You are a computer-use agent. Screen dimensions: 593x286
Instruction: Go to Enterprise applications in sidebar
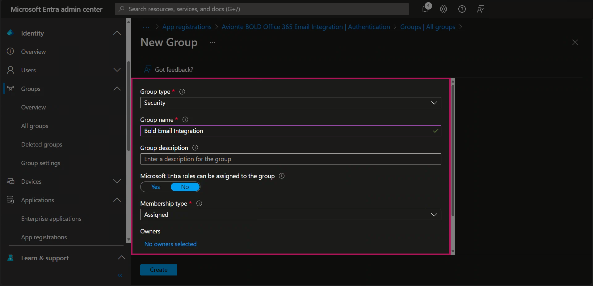click(51, 219)
